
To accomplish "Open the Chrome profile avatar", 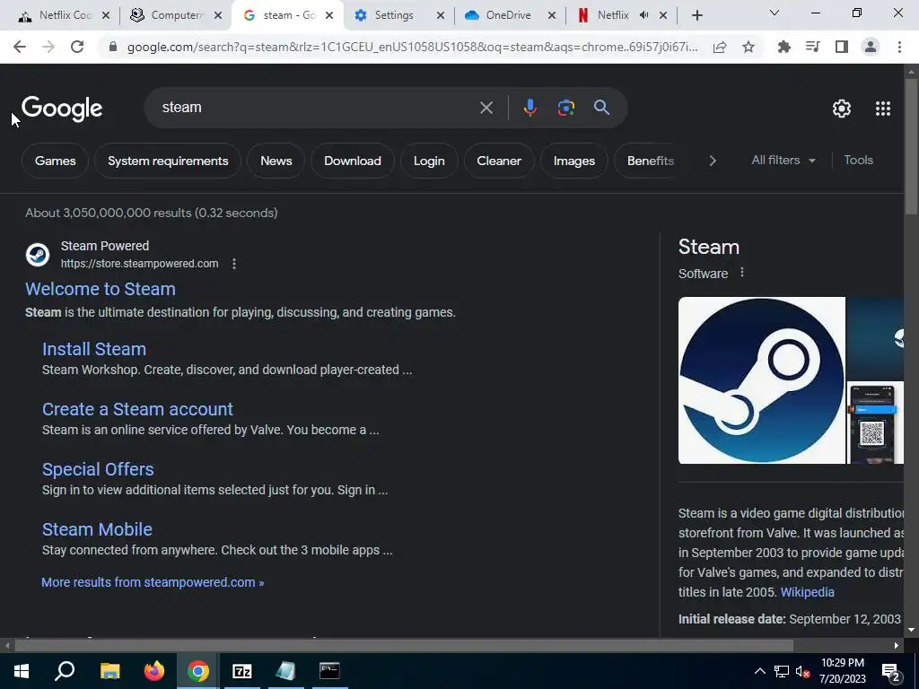I will coord(871,47).
